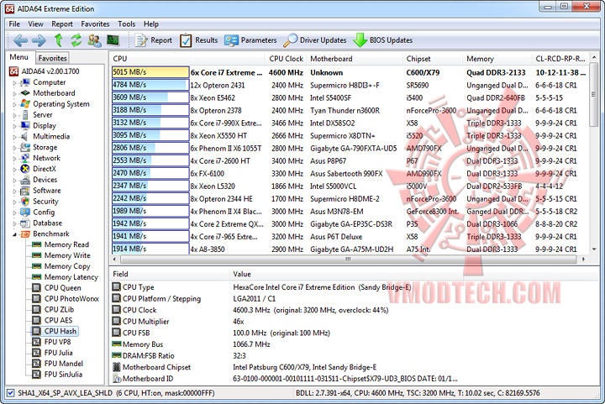Expand the Motherboard tree node

click(x=14, y=93)
